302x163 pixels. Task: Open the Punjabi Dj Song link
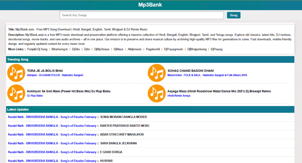point(37,49)
